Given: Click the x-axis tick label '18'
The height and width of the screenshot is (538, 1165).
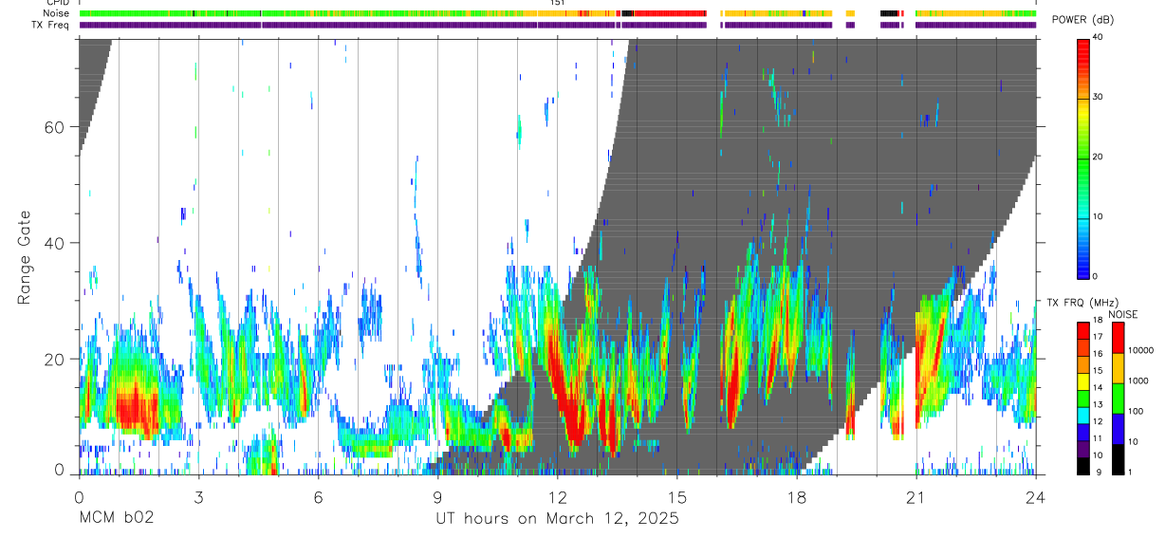Looking at the screenshot, I should (x=797, y=497).
